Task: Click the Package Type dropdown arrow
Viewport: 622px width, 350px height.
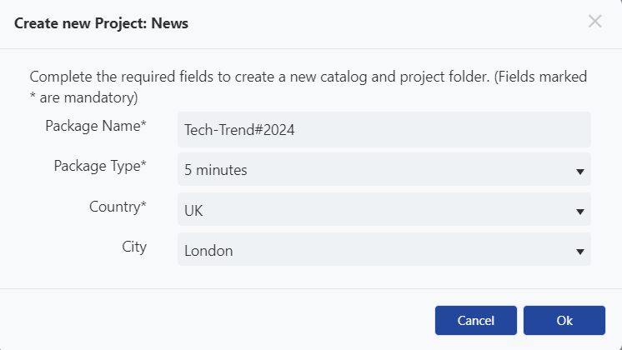Action: point(580,172)
